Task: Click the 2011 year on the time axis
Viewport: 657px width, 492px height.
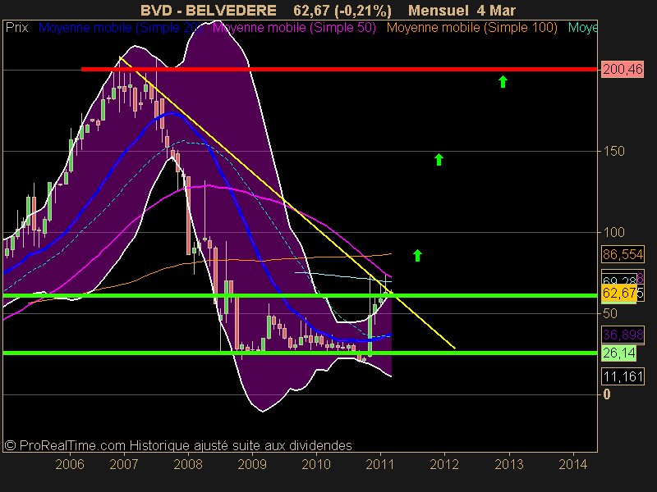Action: point(380,464)
